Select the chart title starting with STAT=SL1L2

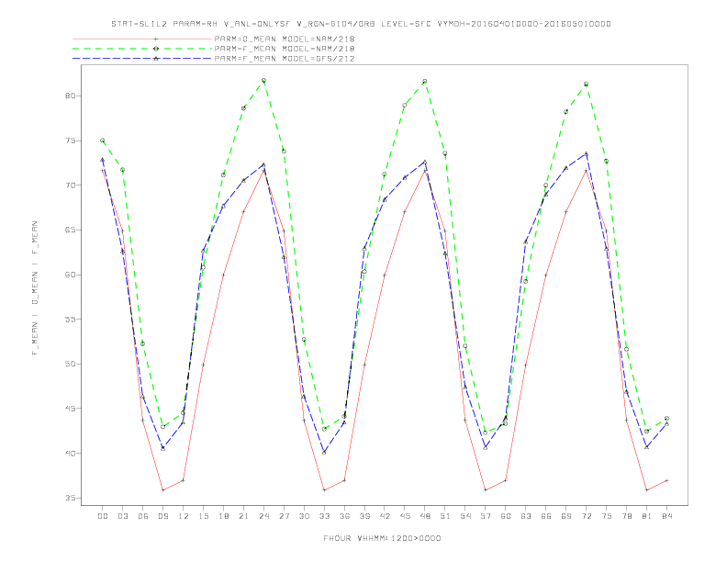[361, 24]
